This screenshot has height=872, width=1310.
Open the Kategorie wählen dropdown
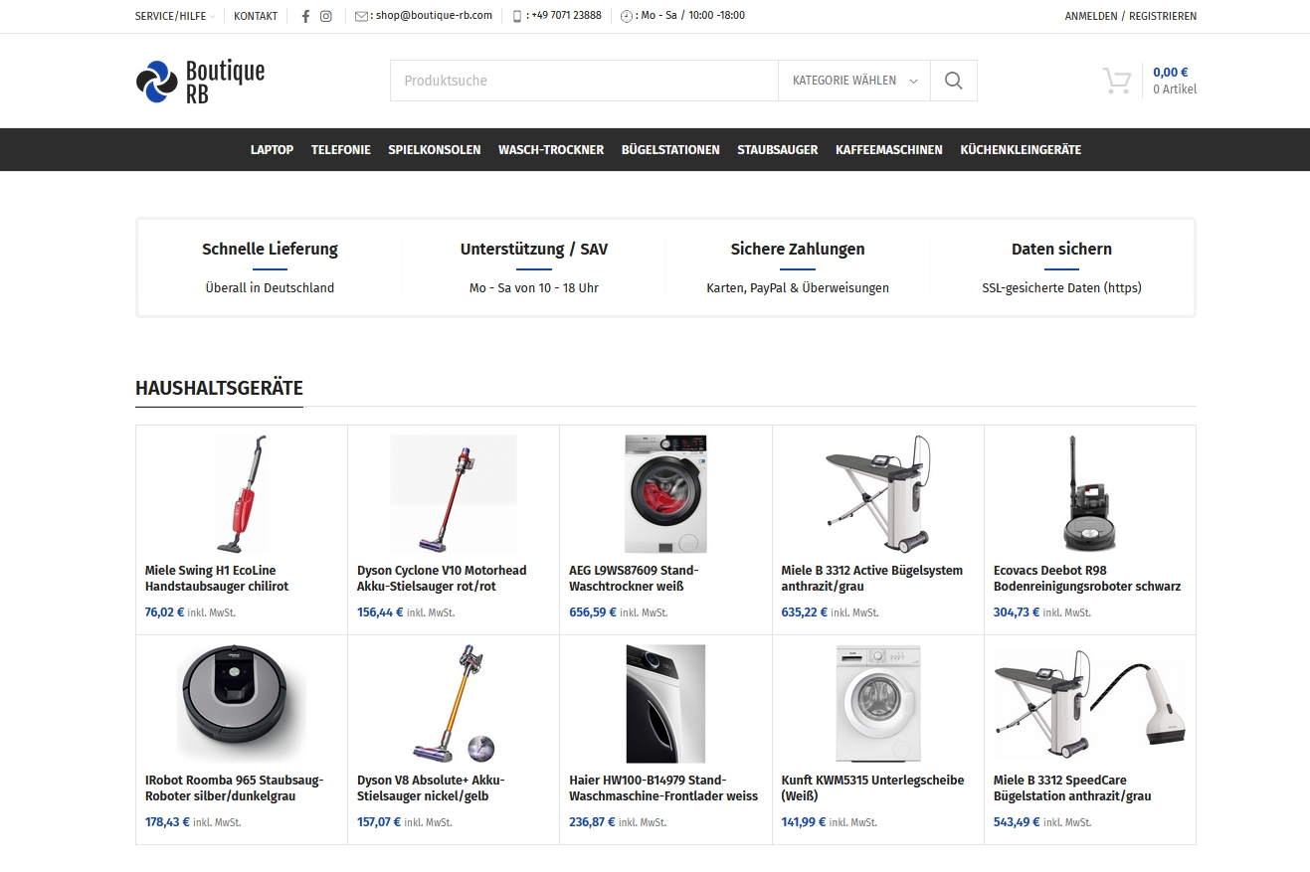coord(854,81)
